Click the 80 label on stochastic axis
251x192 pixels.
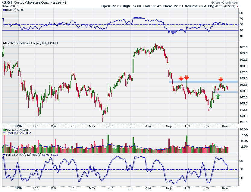tap(241, 161)
